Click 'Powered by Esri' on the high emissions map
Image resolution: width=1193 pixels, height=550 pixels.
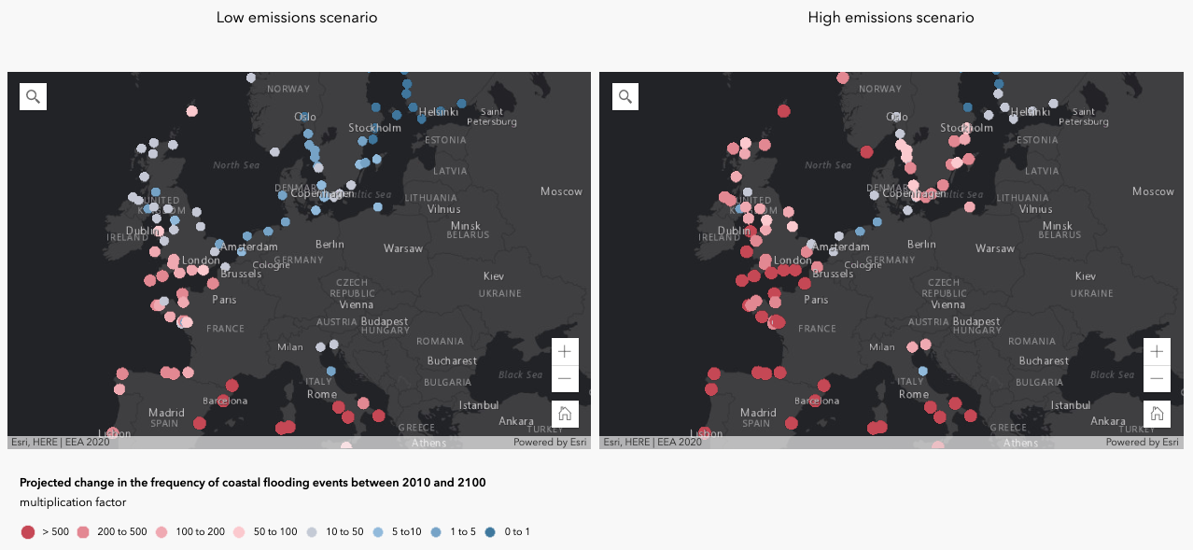tap(1142, 443)
